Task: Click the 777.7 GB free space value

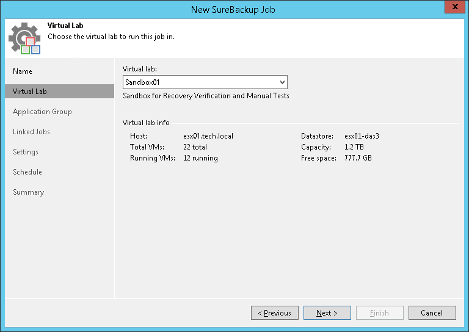Action: click(x=358, y=158)
